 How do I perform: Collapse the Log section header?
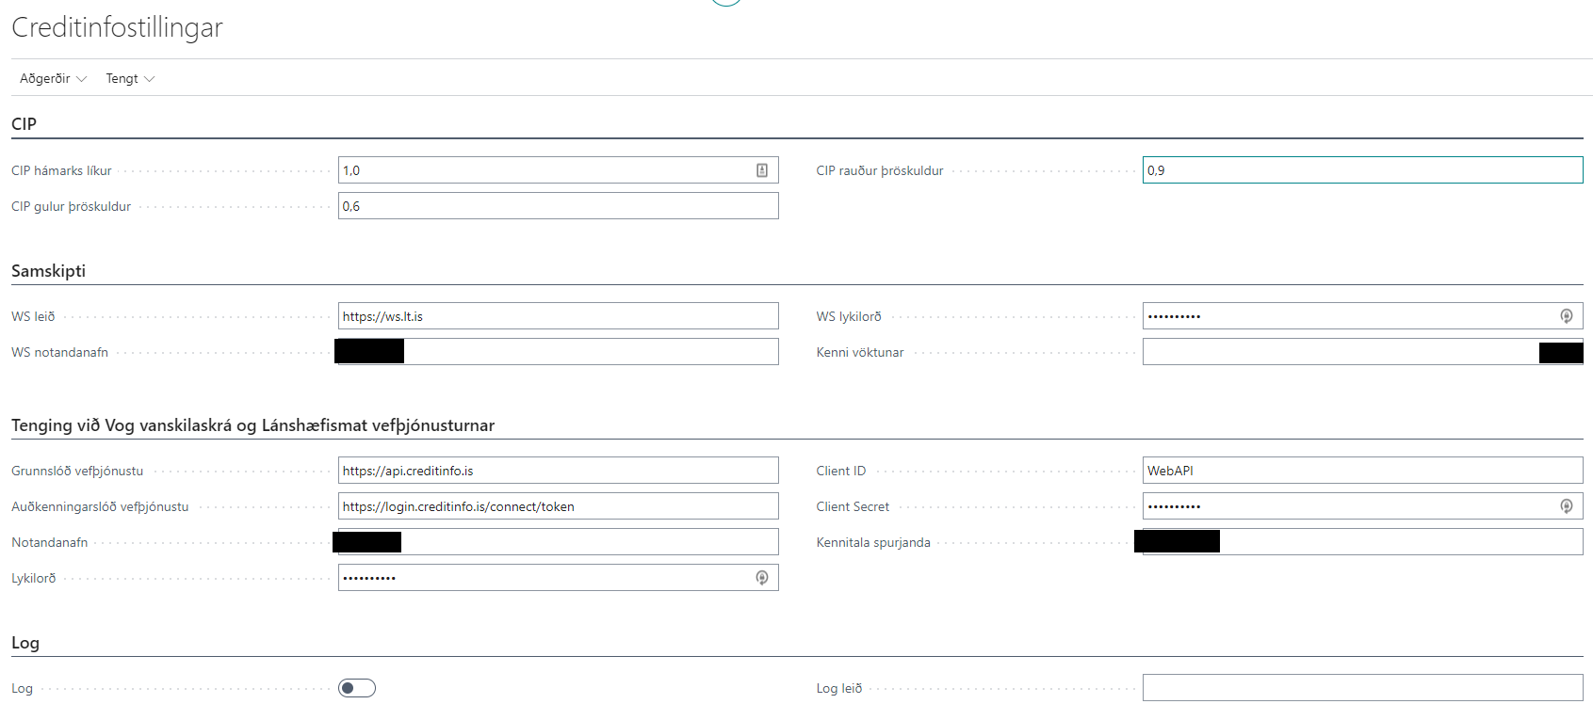[x=25, y=643]
